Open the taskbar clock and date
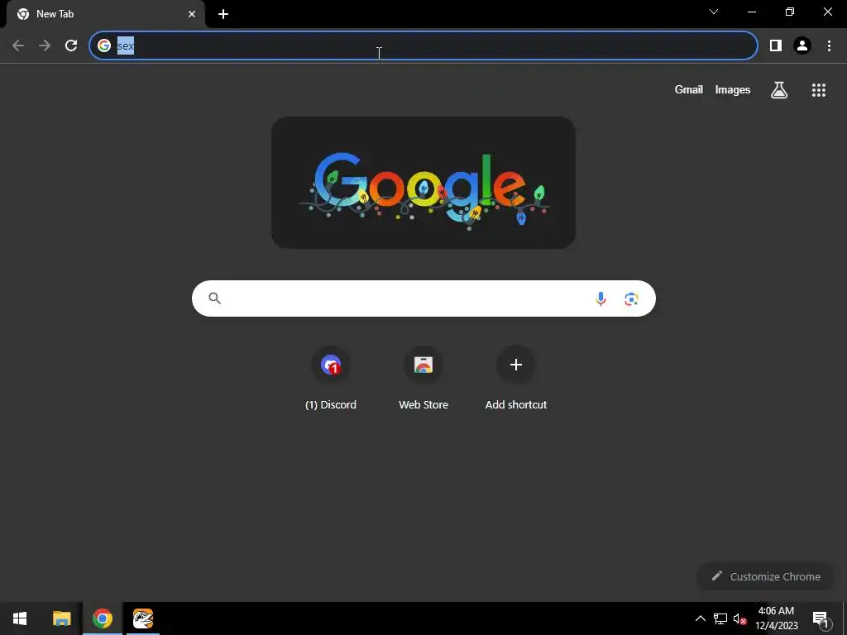 [776, 618]
